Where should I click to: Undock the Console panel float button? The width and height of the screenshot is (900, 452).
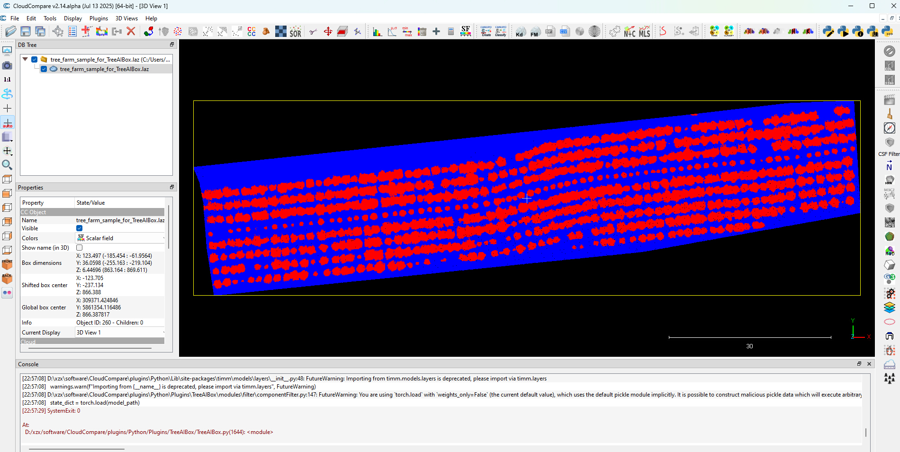click(859, 364)
